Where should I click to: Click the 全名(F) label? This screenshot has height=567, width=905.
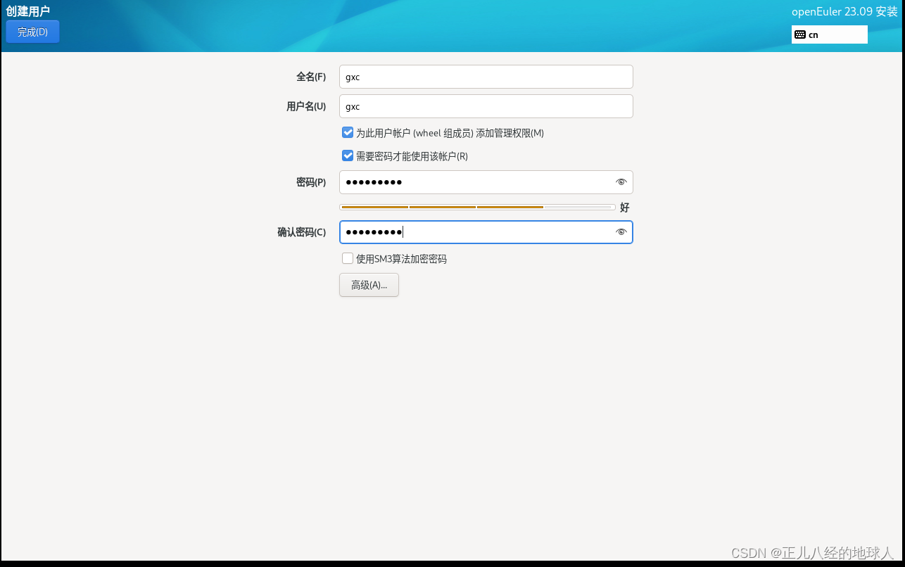coord(311,77)
